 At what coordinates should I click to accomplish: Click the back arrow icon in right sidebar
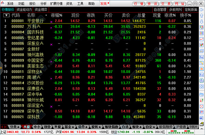pyautogui.click(x=202, y=10)
